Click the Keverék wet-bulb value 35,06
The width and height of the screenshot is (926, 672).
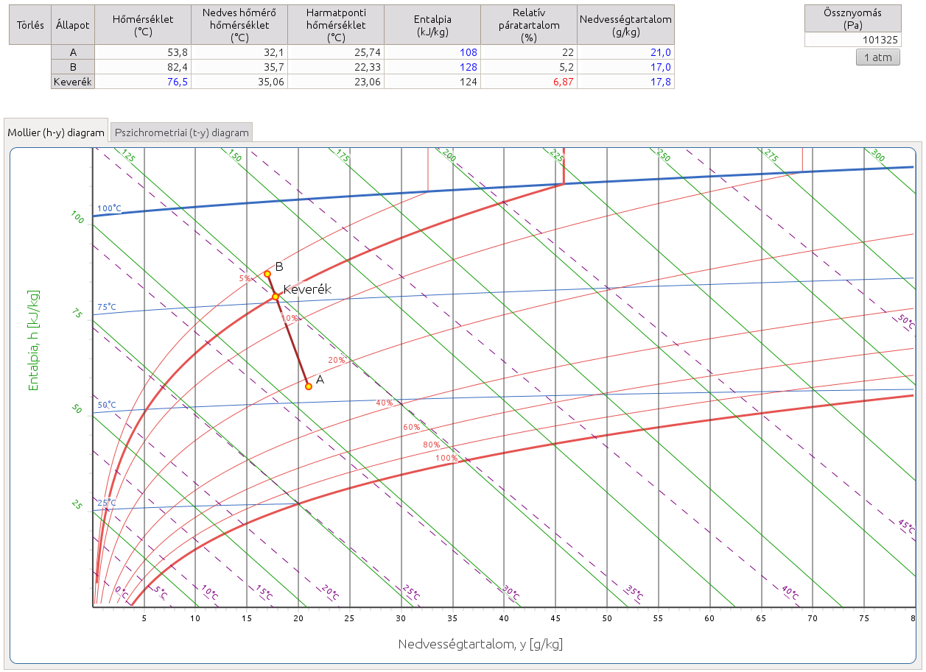[x=239, y=82]
